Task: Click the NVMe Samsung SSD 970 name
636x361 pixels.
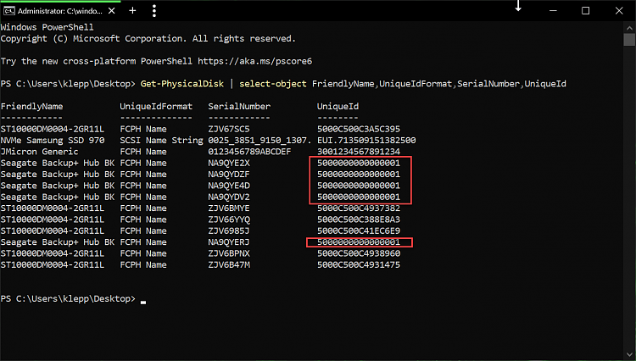Action: tap(53, 141)
